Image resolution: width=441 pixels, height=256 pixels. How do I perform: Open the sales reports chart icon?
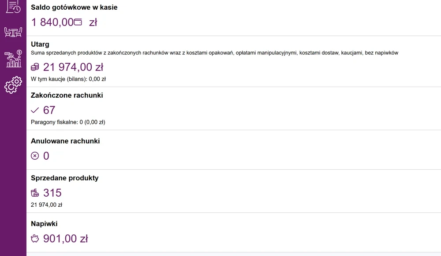point(13,59)
